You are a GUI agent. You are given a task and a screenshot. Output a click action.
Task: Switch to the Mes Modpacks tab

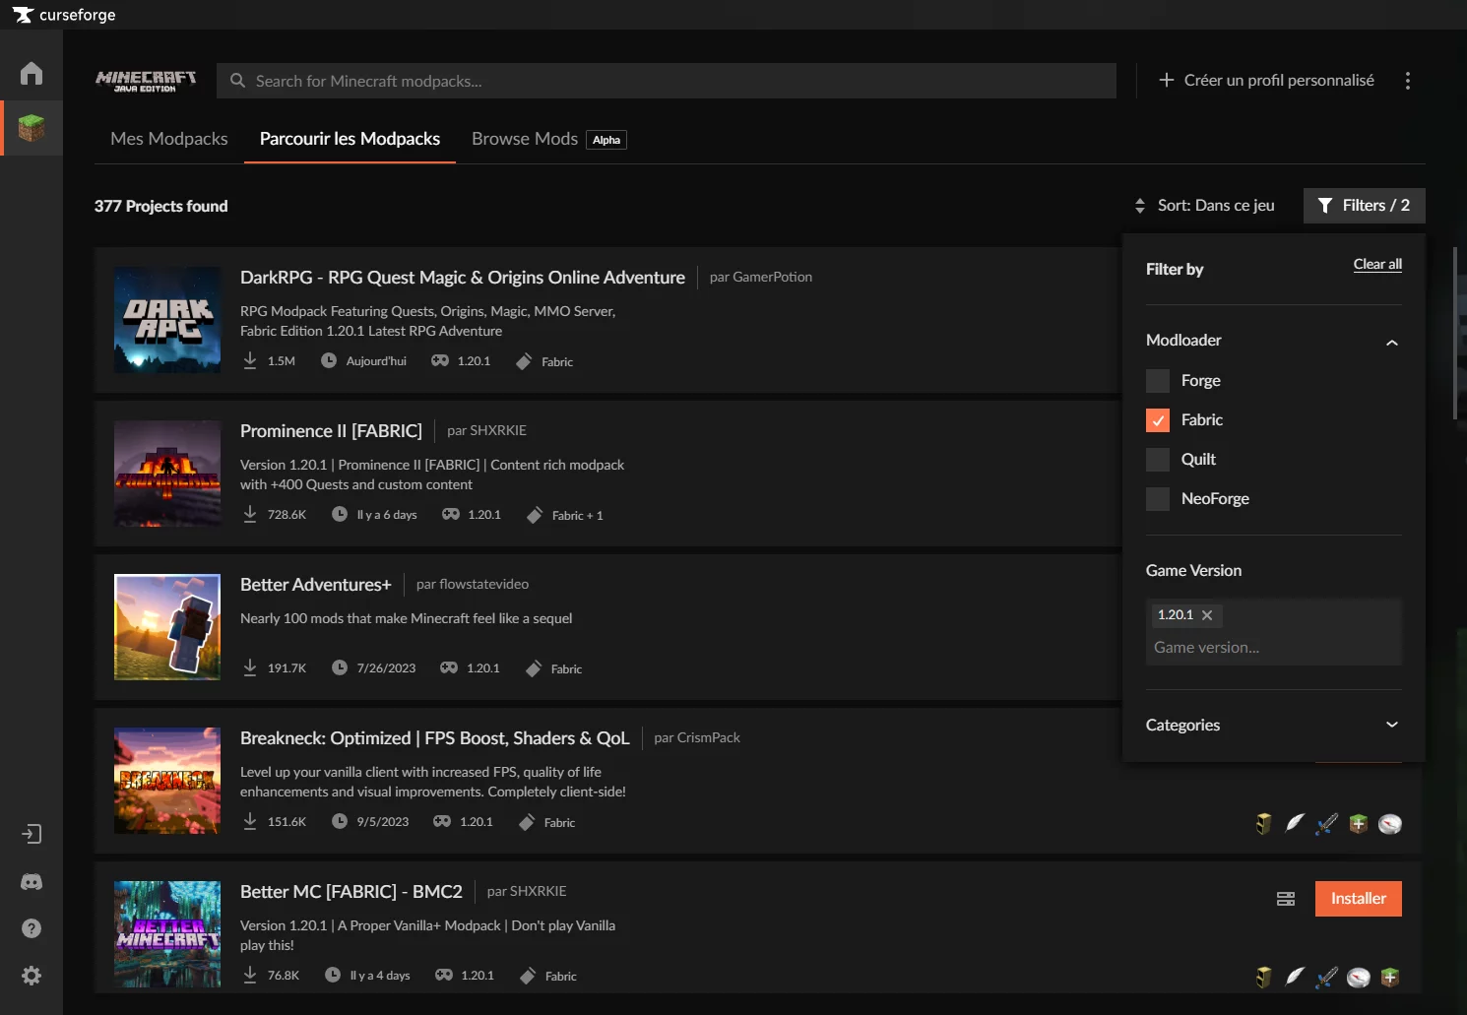[169, 139]
